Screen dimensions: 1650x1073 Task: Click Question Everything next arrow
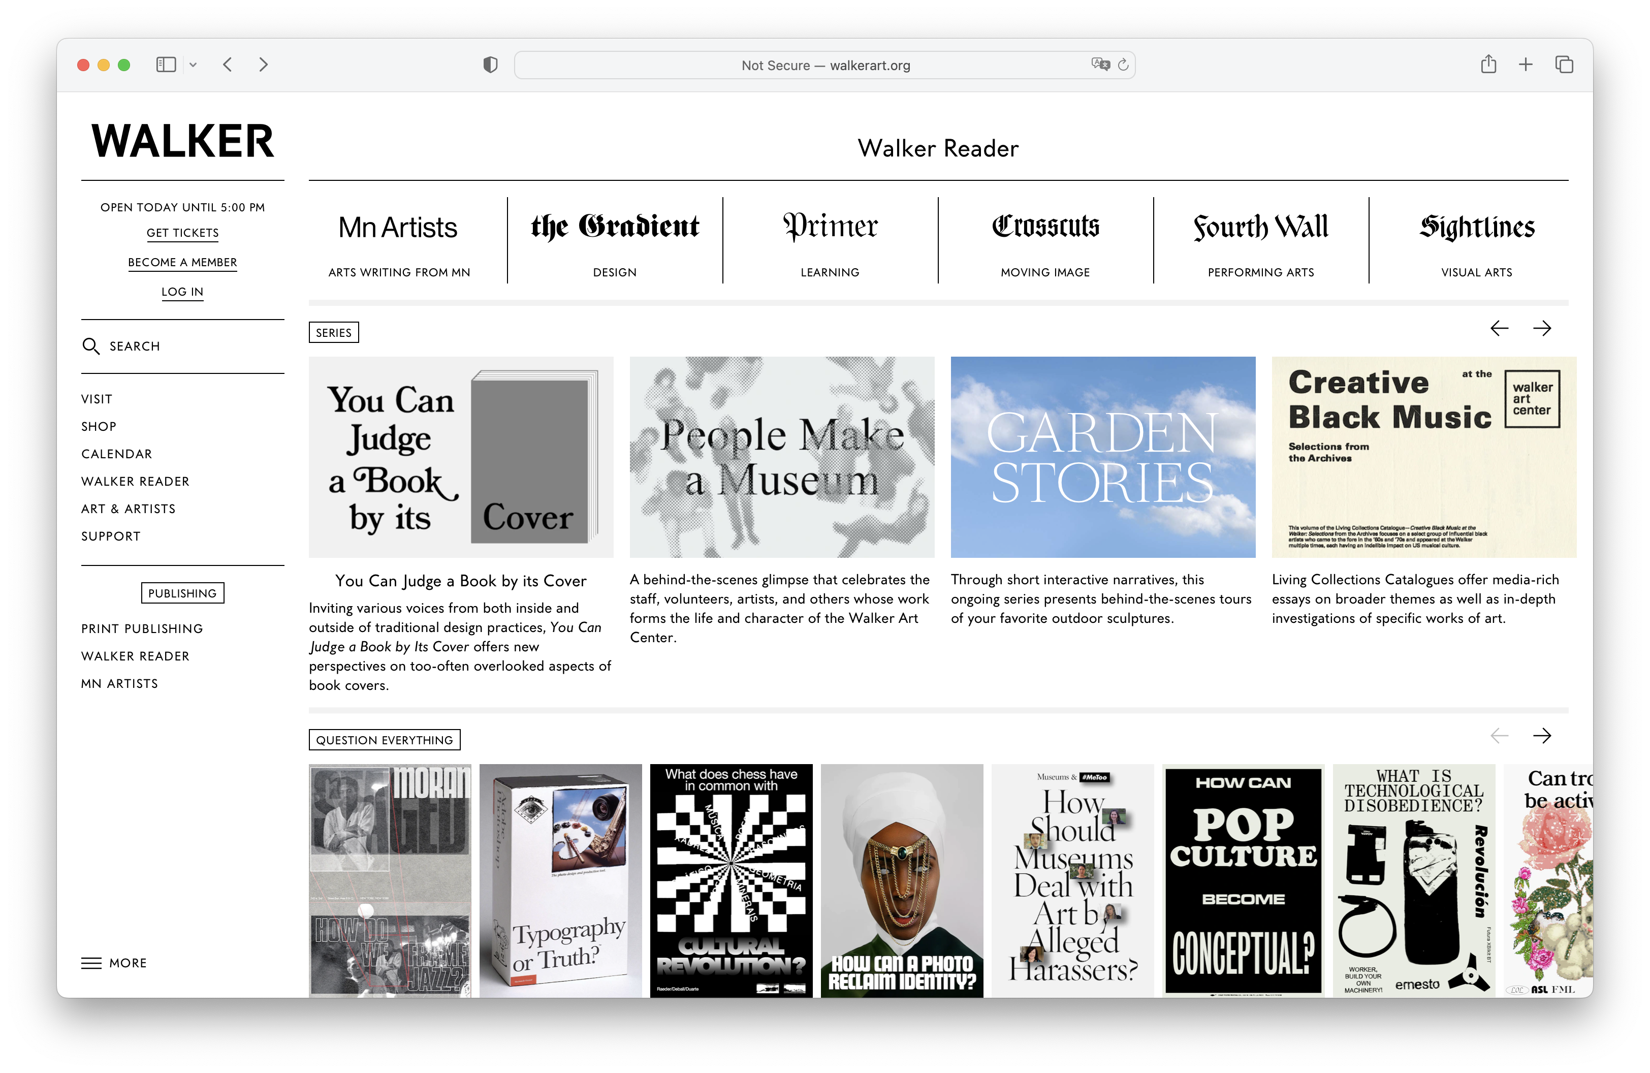1542,736
